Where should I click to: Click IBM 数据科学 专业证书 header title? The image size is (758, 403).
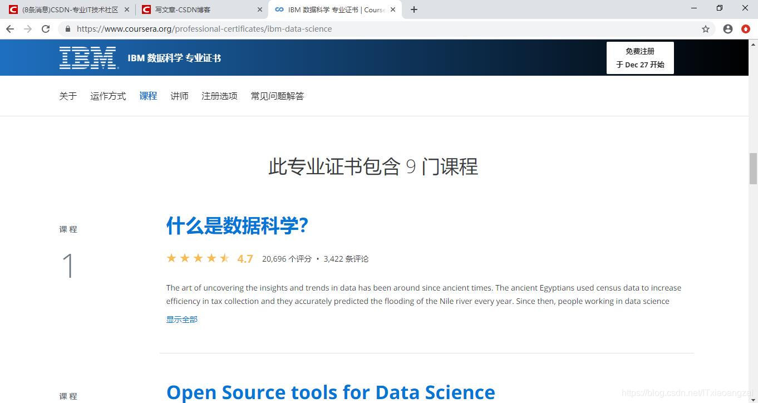174,58
